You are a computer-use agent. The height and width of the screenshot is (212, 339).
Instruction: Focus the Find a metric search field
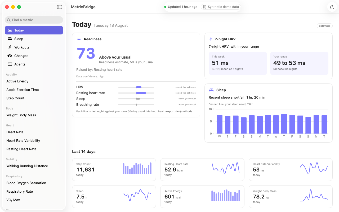click(x=34, y=20)
